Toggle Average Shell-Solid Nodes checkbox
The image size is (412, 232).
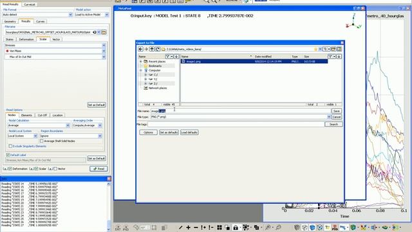tap(41, 141)
